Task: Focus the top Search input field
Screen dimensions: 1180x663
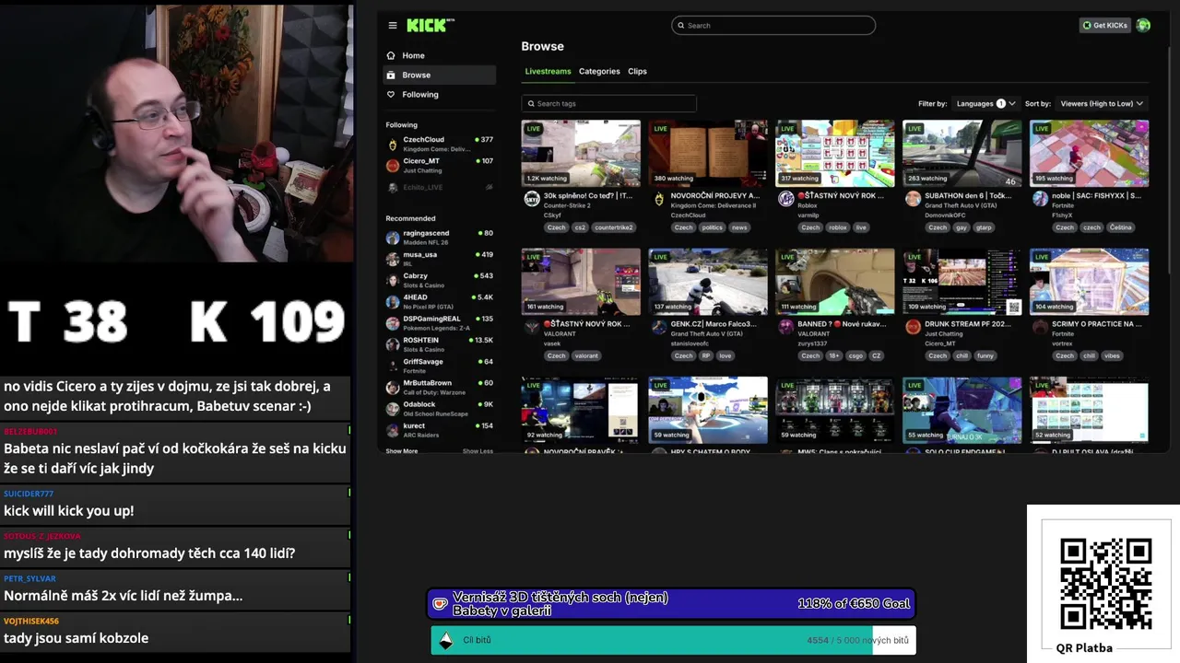Action: click(x=773, y=26)
